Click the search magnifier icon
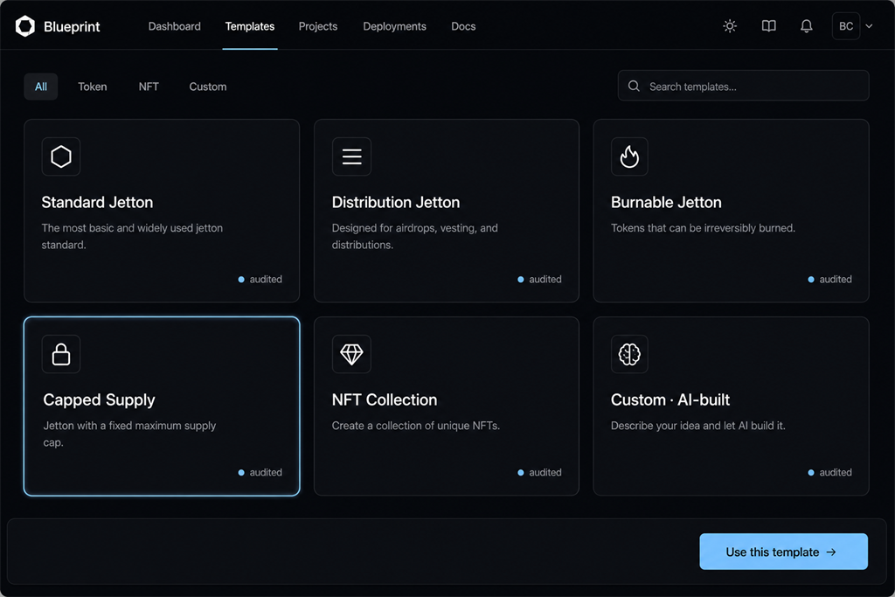Screen dimensions: 895x597 click(x=634, y=87)
